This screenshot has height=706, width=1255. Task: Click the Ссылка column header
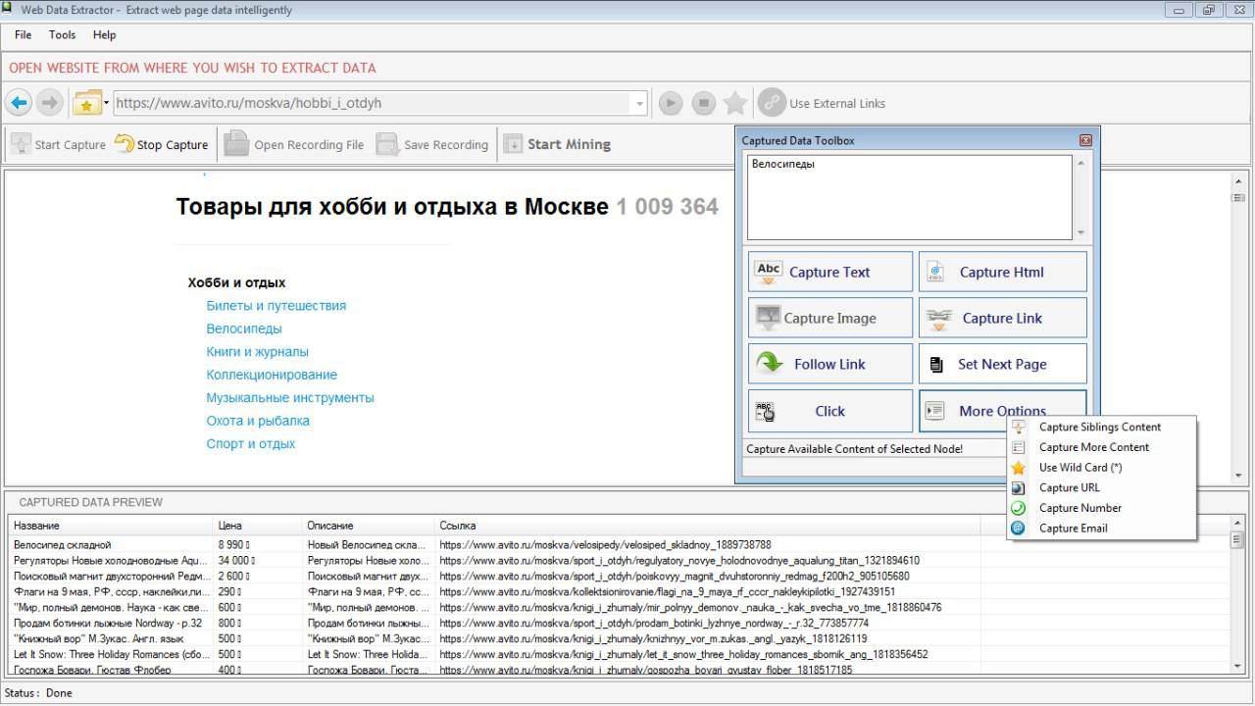(x=706, y=526)
